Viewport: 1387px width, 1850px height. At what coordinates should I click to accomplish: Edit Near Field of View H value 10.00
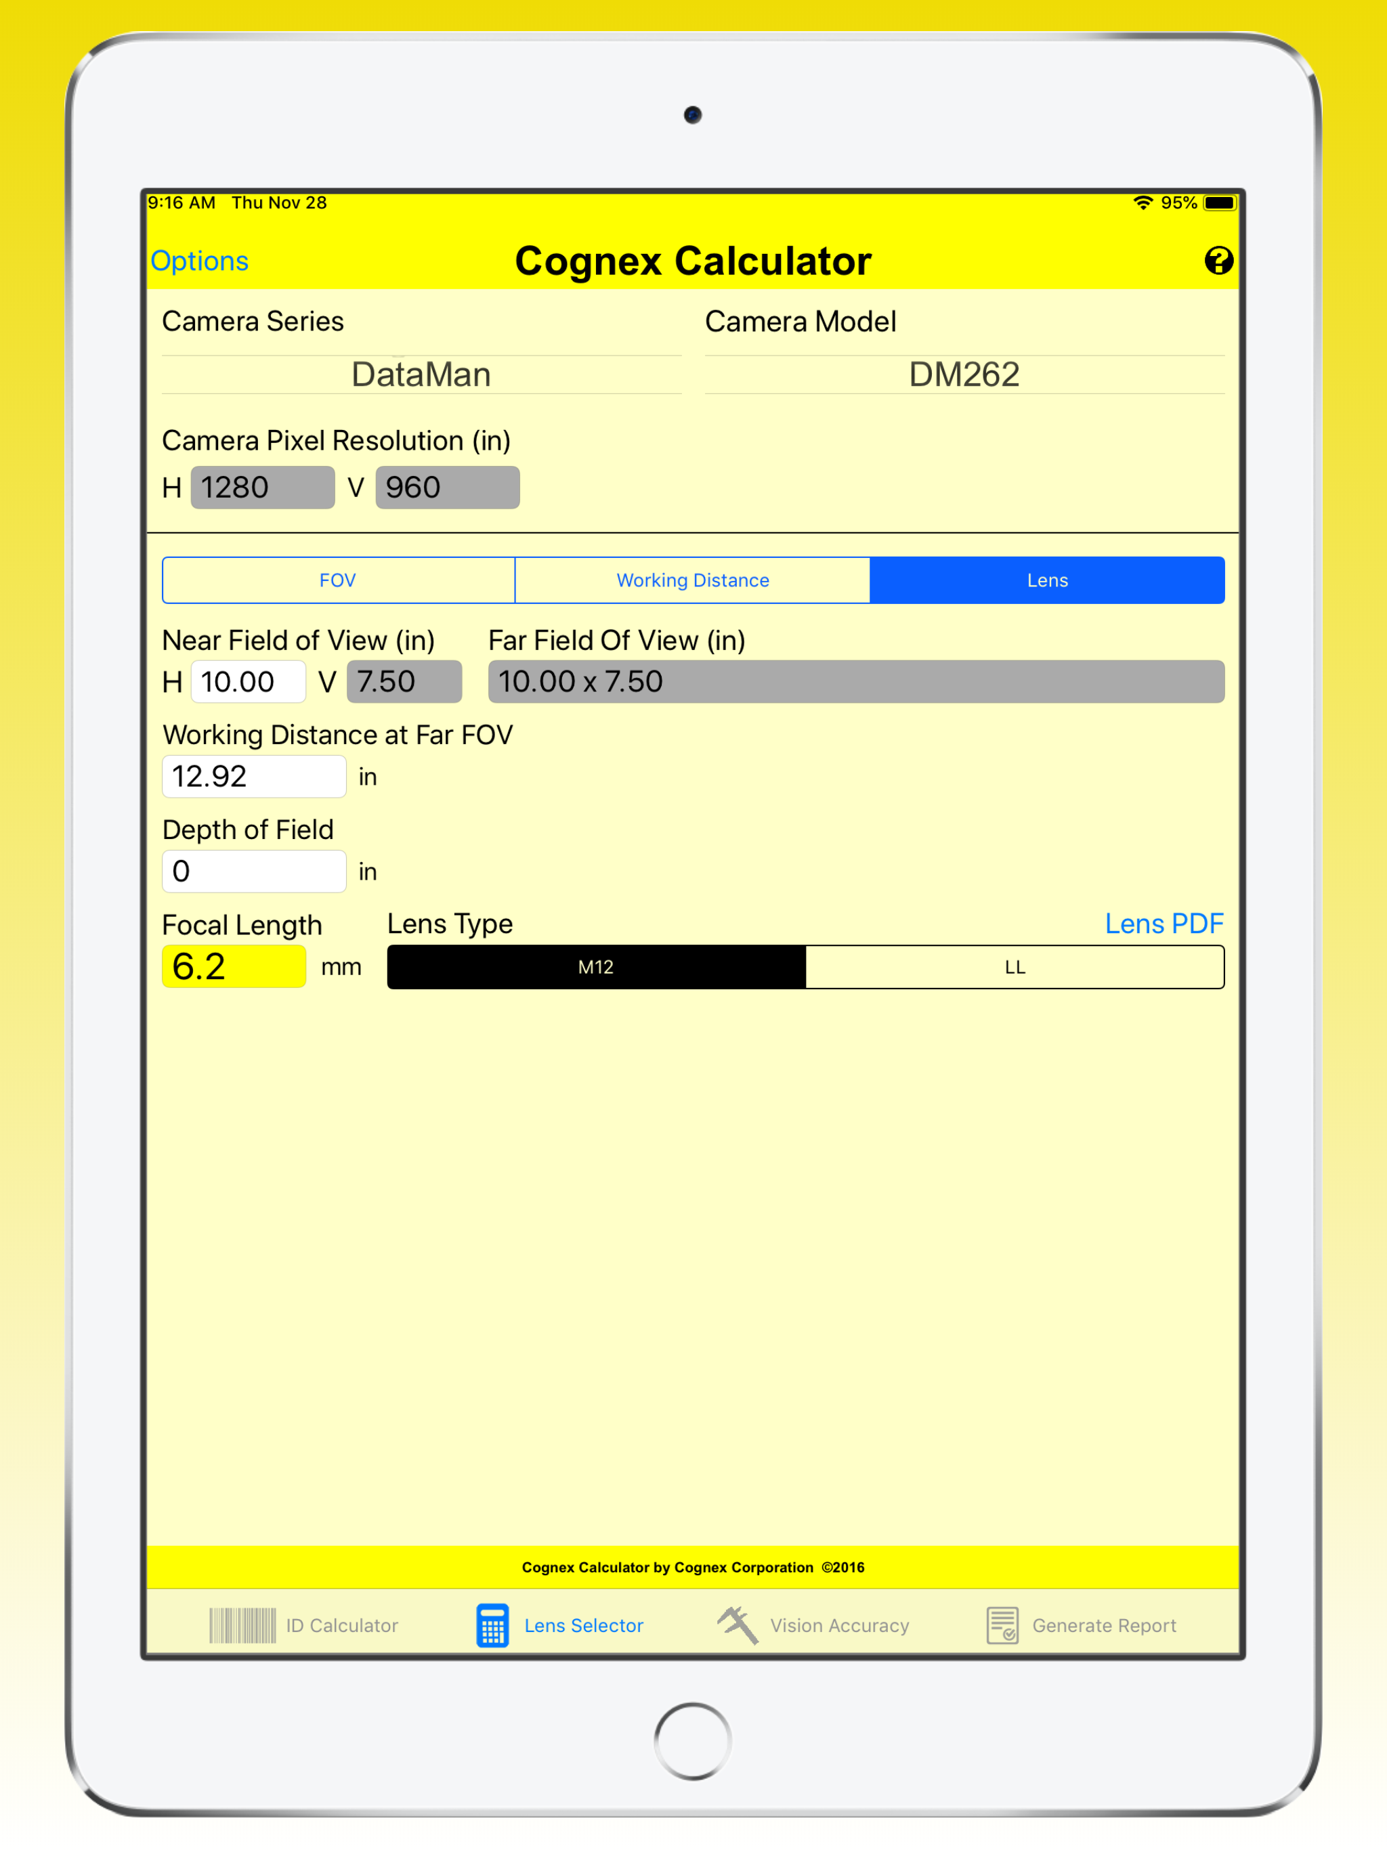(x=249, y=682)
